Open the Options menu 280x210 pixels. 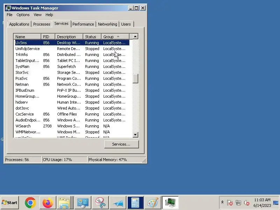point(23,15)
